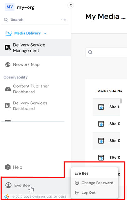This screenshot has width=127, height=200.
Task: Click the Content Publisher Dashboard gauge icon
Action: [x=8, y=89]
